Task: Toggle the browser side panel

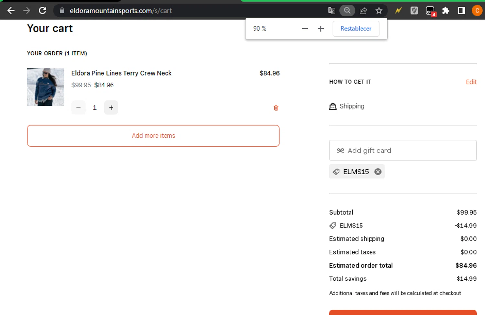Action: [461, 11]
